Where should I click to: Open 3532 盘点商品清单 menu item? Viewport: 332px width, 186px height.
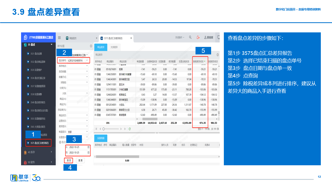click(x=38, y=62)
